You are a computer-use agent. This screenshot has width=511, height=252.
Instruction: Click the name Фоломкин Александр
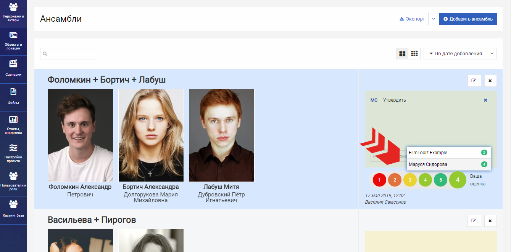click(80, 187)
